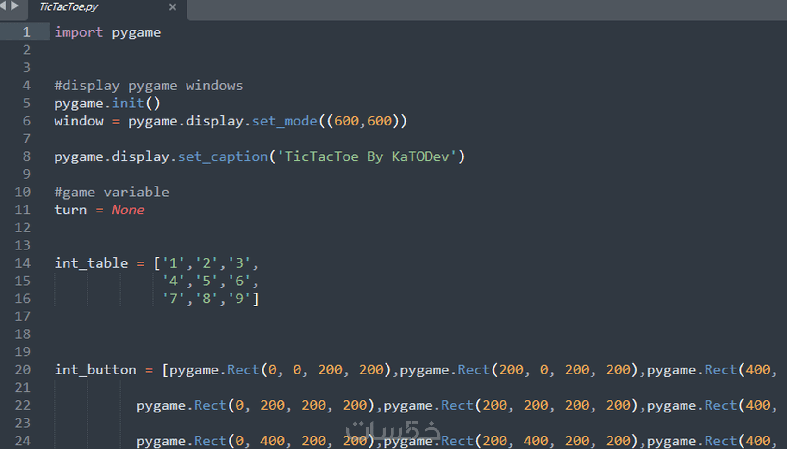The image size is (787, 449).
Task: Place cursor on the import pygame statement
Action: [107, 32]
